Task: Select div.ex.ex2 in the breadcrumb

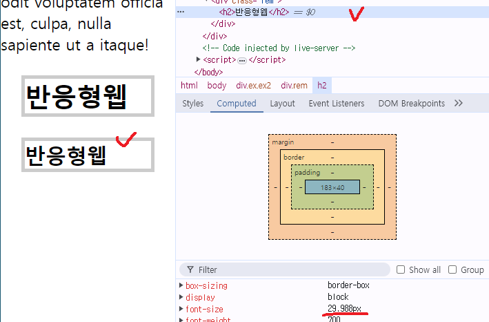Action: point(253,85)
